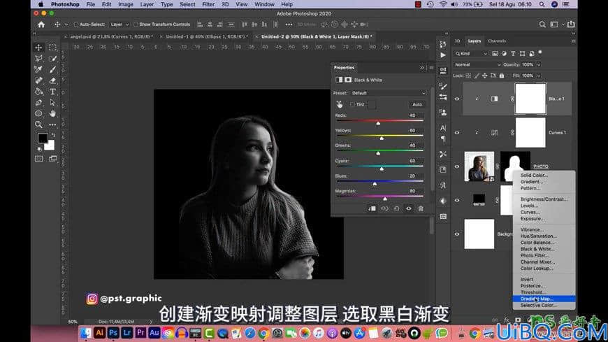Select the Zoom tool
Screen dimensions: 608x342
tap(38, 124)
